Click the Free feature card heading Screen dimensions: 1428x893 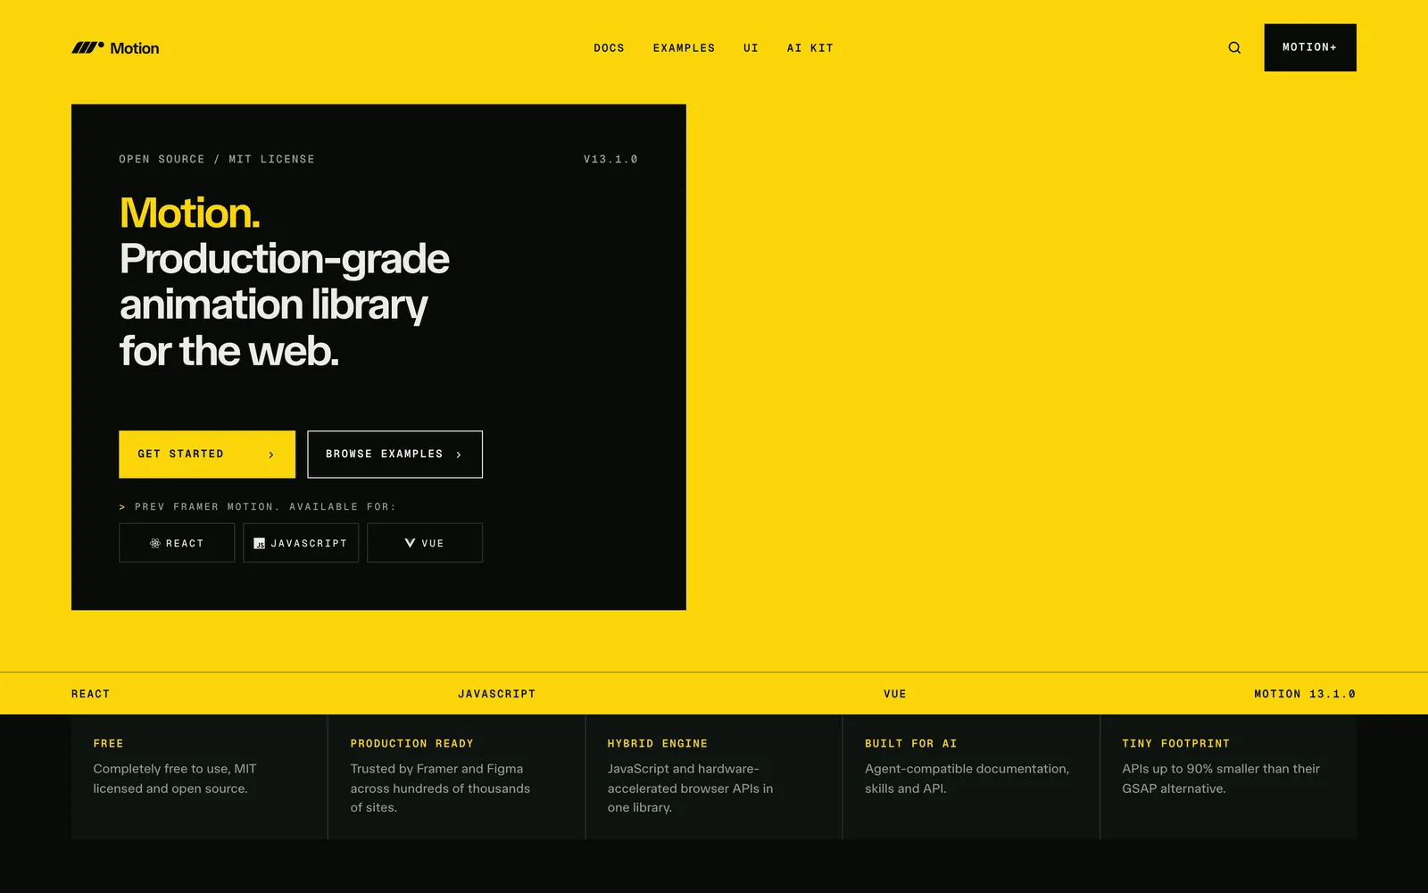(x=109, y=744)
